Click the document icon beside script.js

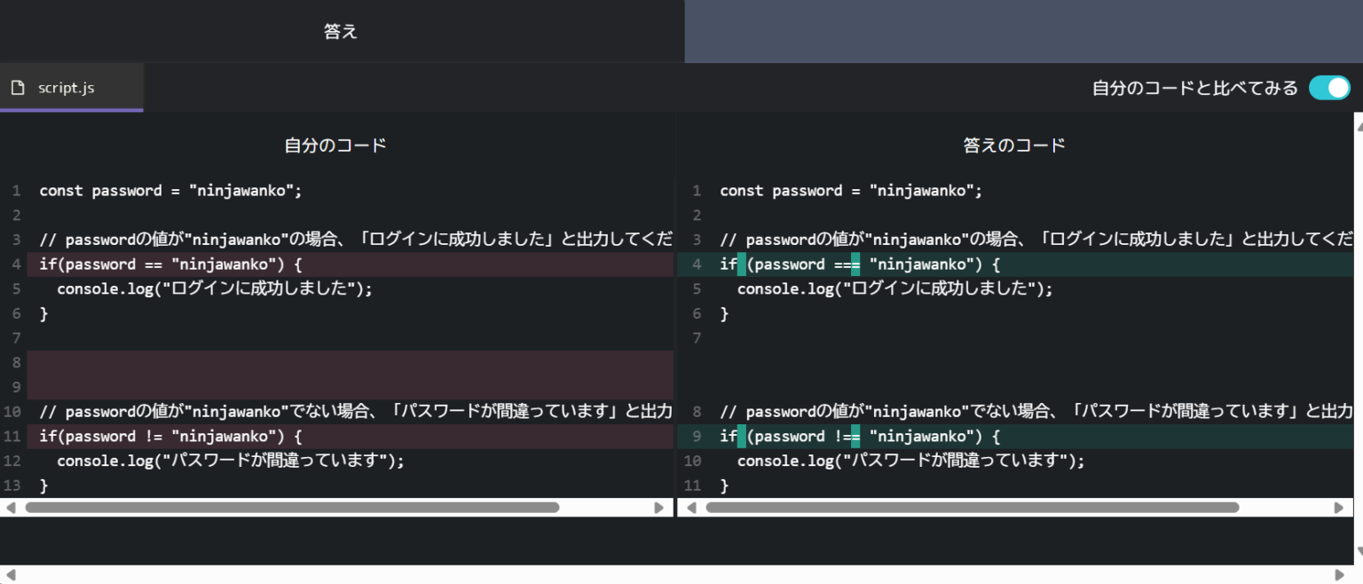[17, 86]
